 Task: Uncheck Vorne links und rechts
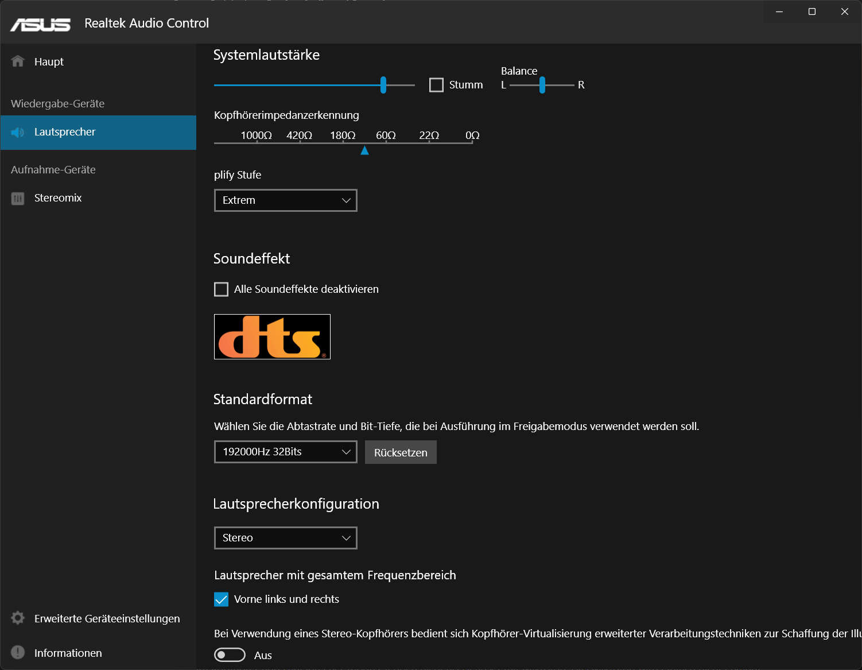point(221,599)
